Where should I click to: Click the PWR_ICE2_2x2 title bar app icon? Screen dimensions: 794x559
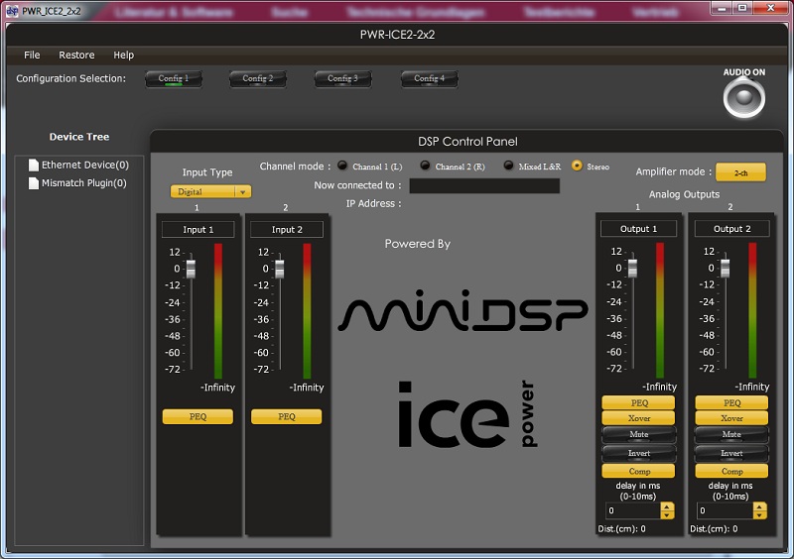coord(12,10)
